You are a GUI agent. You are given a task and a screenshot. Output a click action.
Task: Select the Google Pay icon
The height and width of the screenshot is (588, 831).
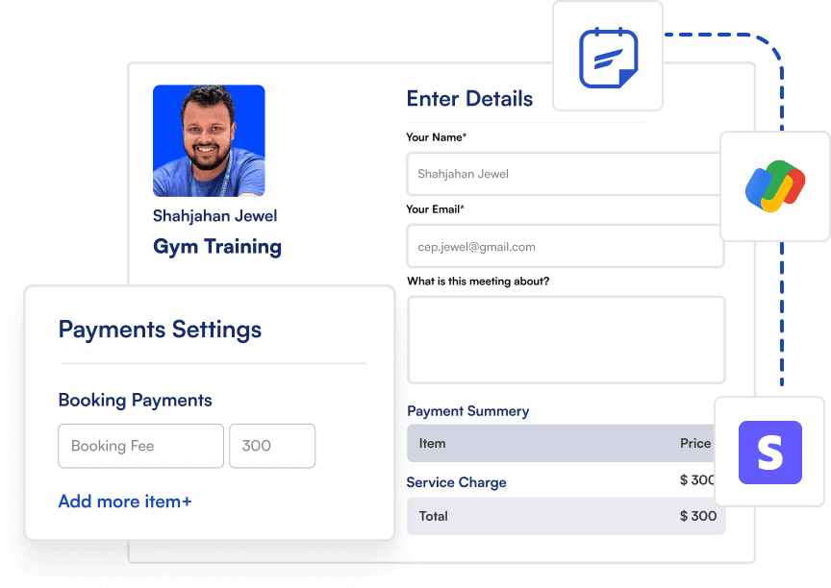[774, 187]
